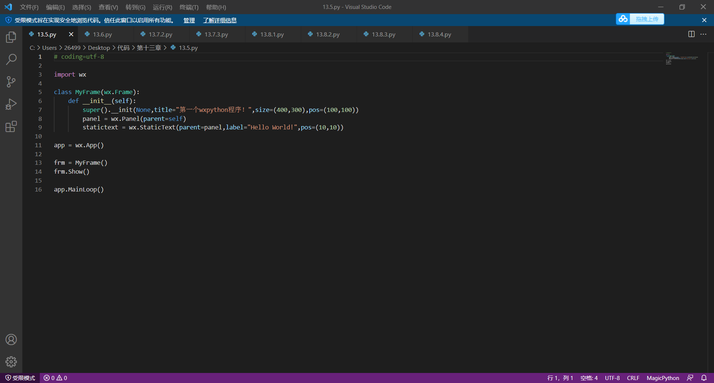
Task: Close the 13.5.py tab
Action: [71, 34]
